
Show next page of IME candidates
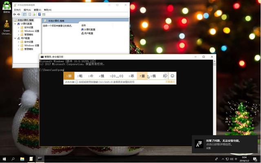pyautogui.click(x=166, y=76)
